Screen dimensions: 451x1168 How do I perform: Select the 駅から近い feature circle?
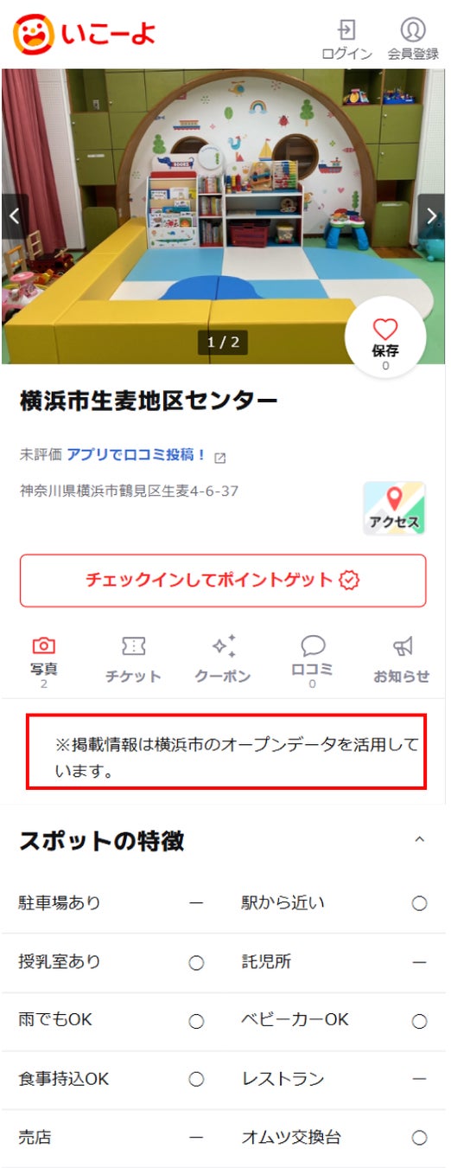(419, 903)
